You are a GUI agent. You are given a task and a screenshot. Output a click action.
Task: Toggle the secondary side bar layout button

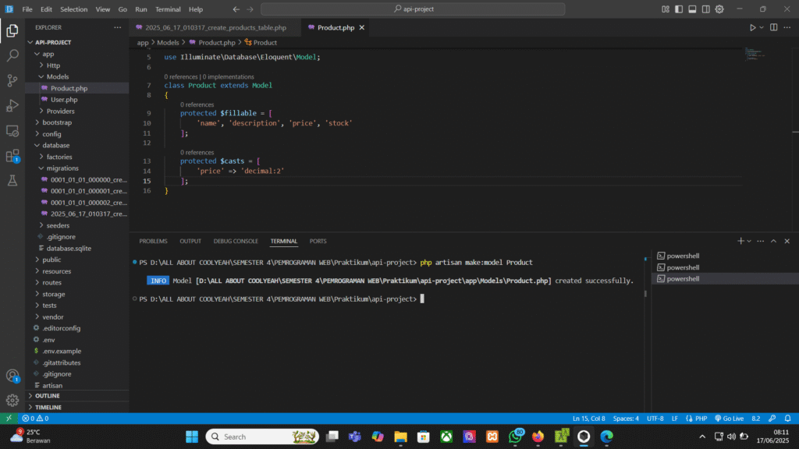pos(705,9)
